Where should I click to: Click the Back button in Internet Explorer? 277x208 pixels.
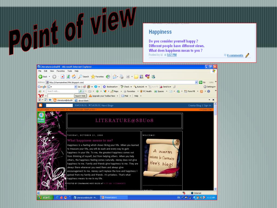(43, 77)
